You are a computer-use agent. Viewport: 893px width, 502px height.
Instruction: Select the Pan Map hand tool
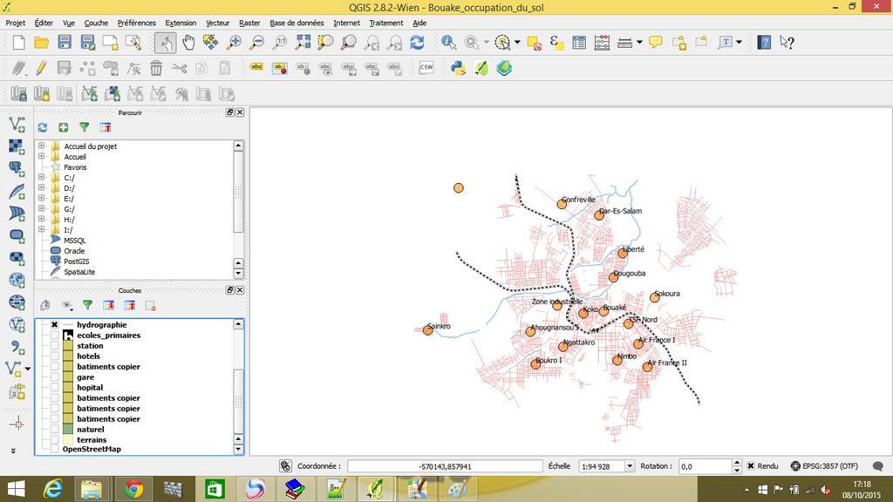[188, 43]
